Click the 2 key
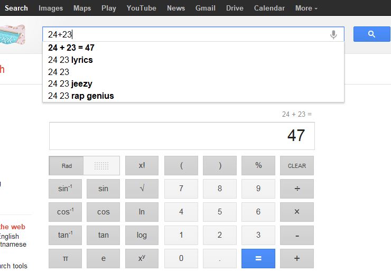This screenshot has height=272, width=391. pos(220,235)
